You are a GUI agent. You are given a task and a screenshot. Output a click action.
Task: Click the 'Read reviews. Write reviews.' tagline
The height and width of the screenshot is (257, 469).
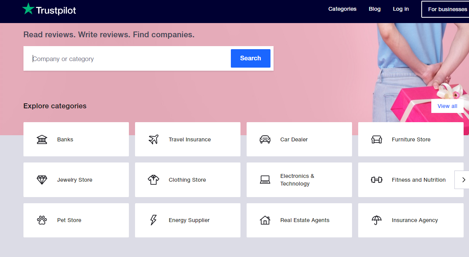point(77,35)
